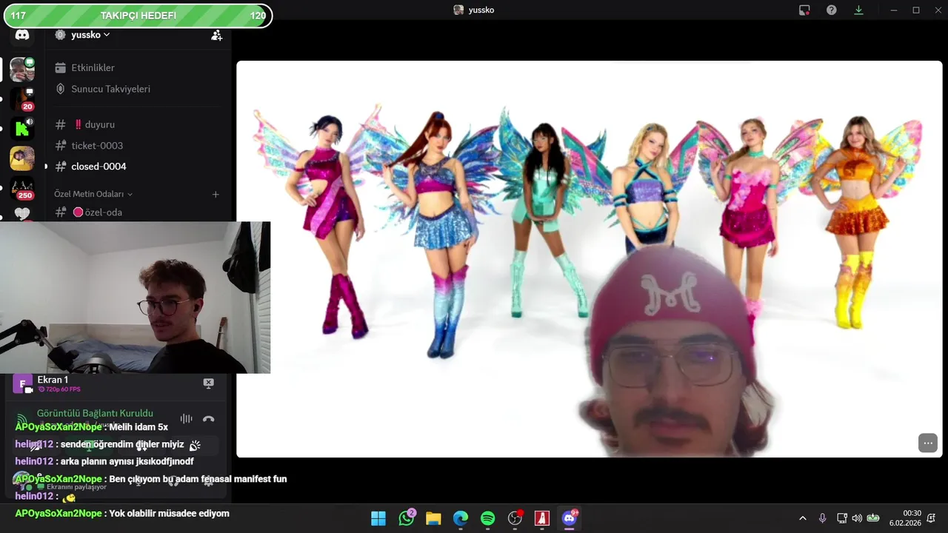Open the ticket-0003 channel
Screen dimensions: 948x533
tap(97, 146)
